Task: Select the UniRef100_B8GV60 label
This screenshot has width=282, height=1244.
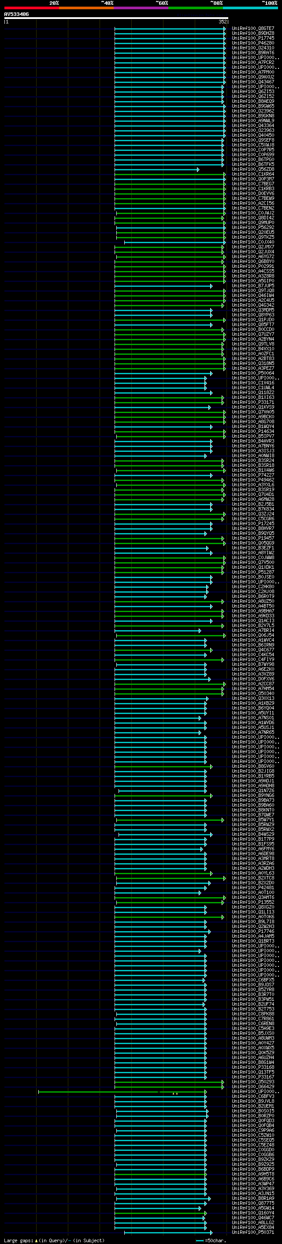Action: point(253,767)
